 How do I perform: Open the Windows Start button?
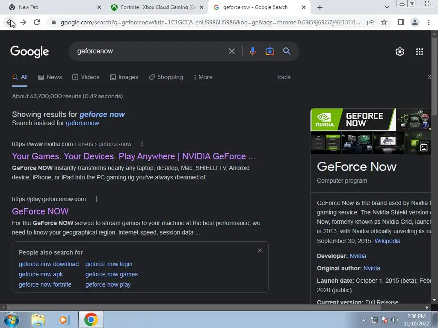point(12,319)
